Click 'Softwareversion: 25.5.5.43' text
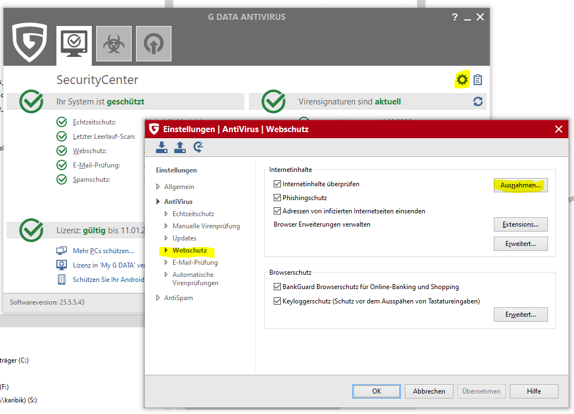Image resolution: width=574 pixels, height=414 pixels. pos(47,302)
